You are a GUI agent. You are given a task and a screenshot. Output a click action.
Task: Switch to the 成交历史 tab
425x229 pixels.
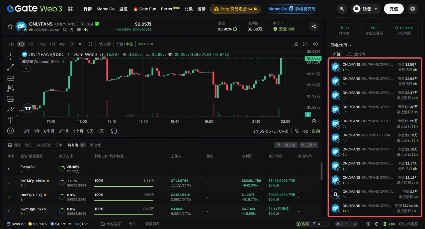click(x=44, y=145)
